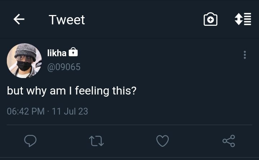Tap the 06:42 PM timestamp
259x160 pixels.
click(x=26, y=111)
